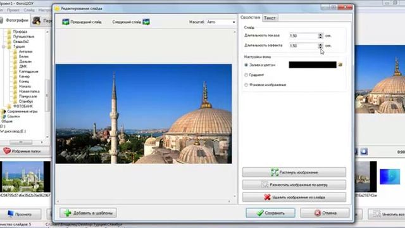Viewport: 405px width, 228px height.
Task: Select the Градиент radio button
Action: 246,75
